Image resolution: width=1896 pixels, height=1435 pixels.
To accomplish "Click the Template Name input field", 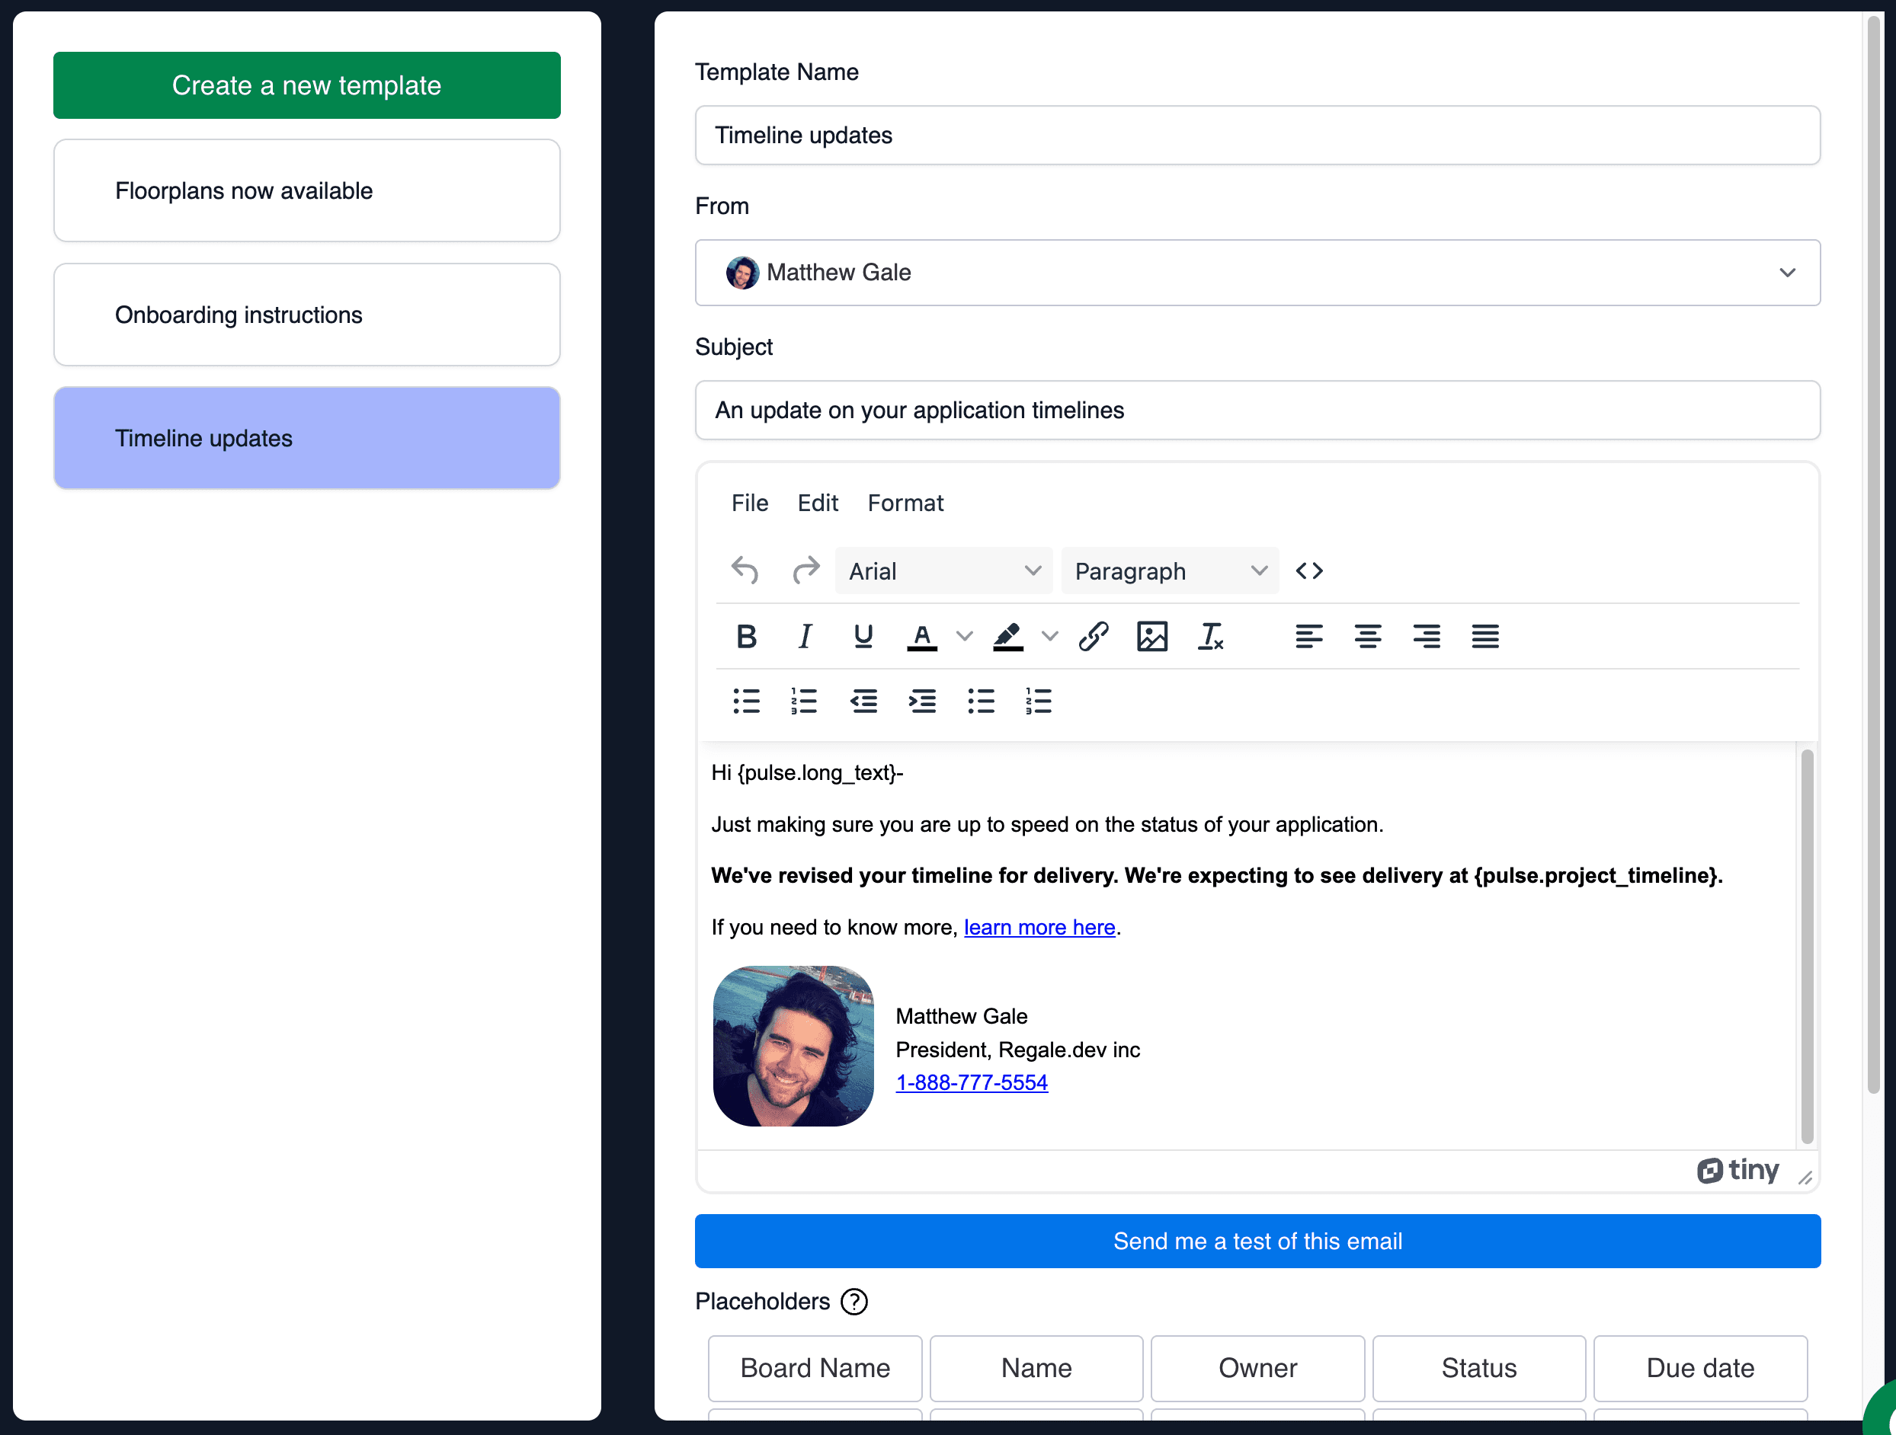I will pos(1258,134).
